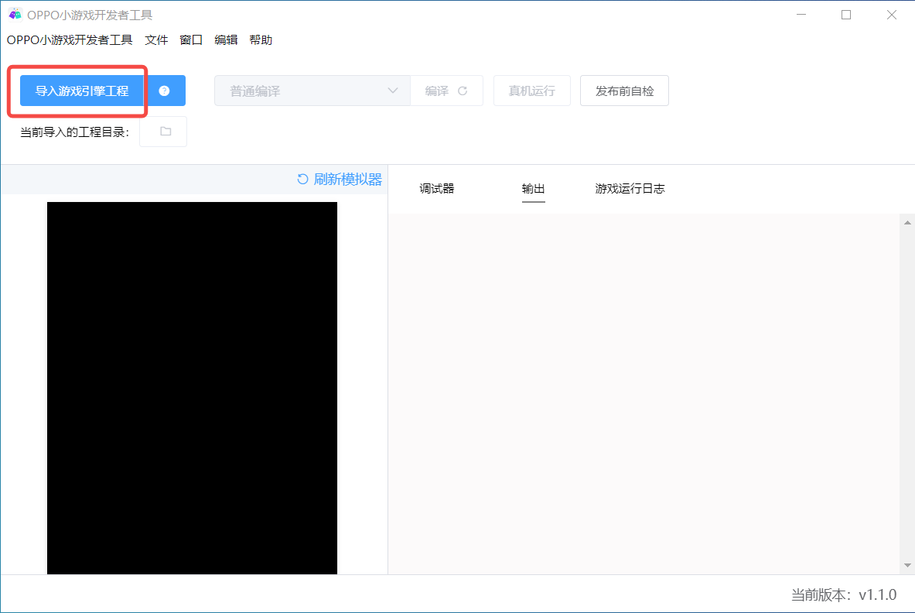Image resolution: width=915 pixels, height=613 pixels.
Task: Open the 帮助 menu
Action: (261, 40)
